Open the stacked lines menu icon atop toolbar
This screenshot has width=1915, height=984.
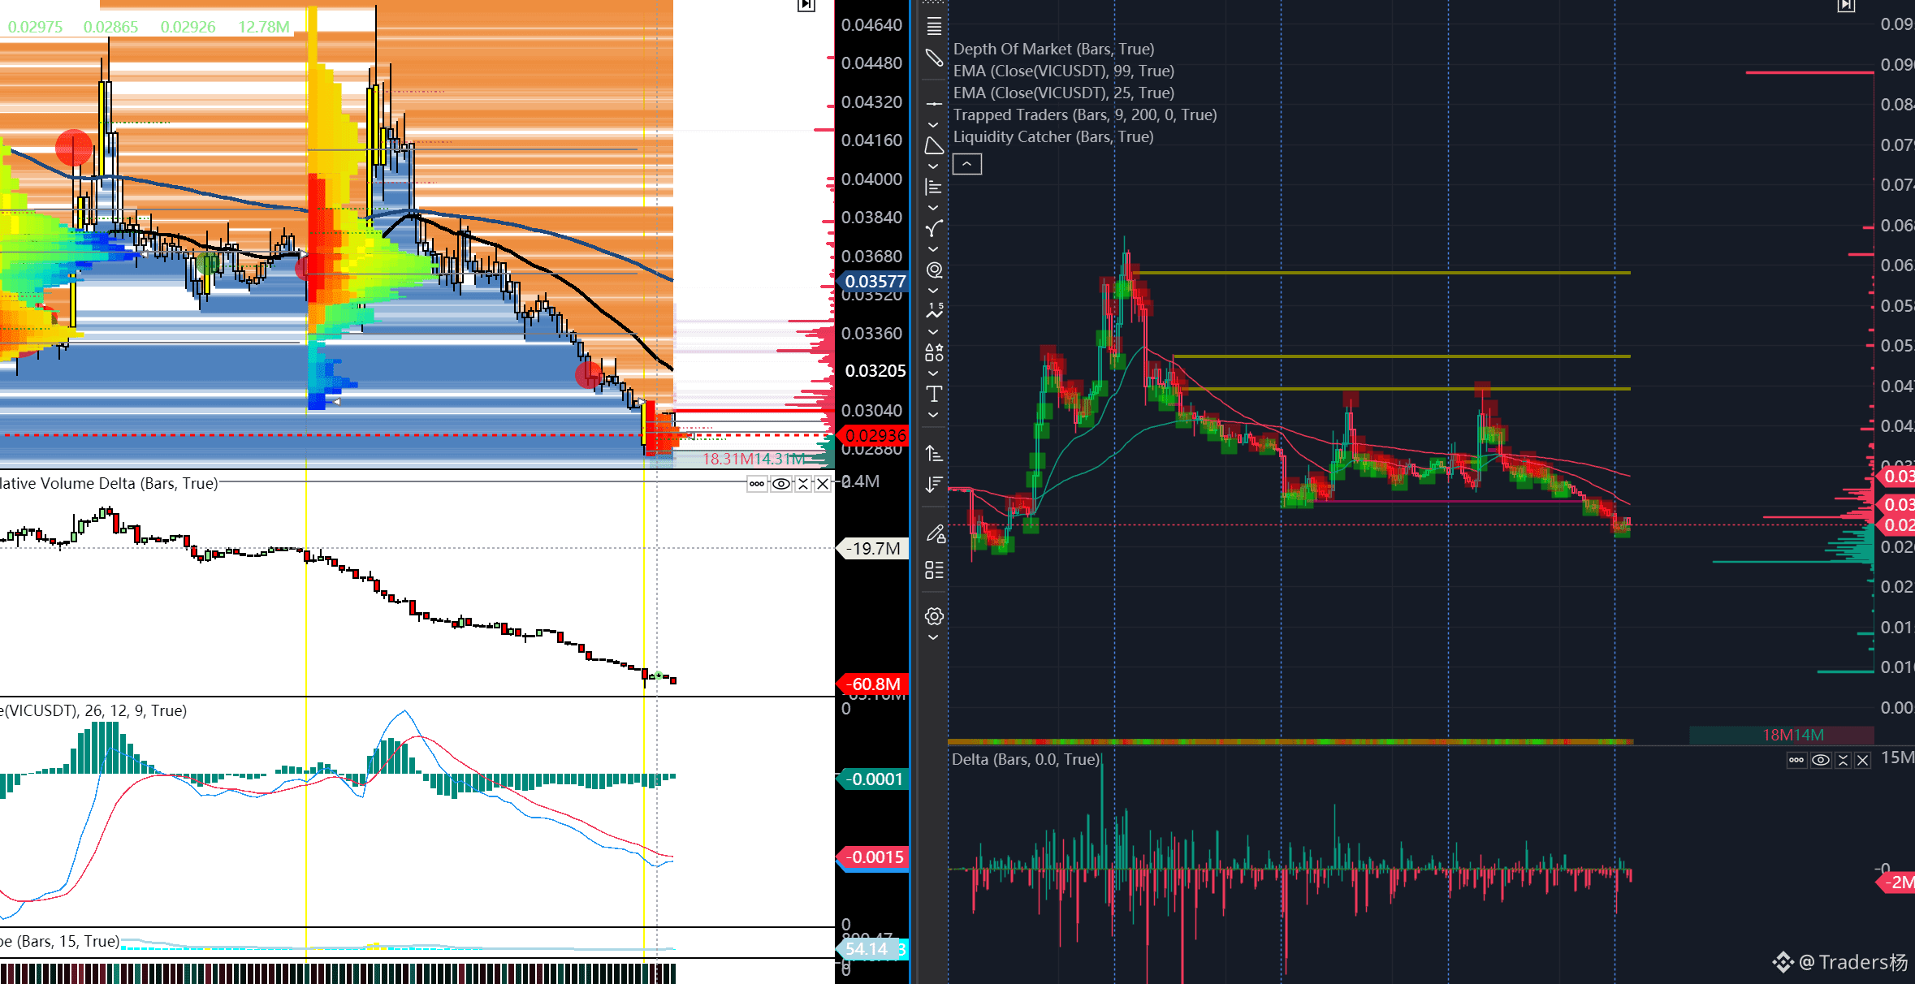(x=934, y=27)
